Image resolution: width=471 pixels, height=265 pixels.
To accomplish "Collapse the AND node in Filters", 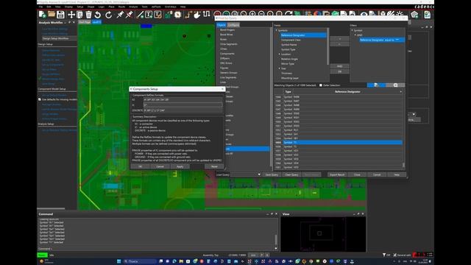I will [355, 35].
